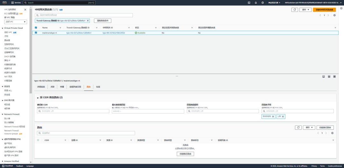Open the Services grid menu

(x=16, y=3)
